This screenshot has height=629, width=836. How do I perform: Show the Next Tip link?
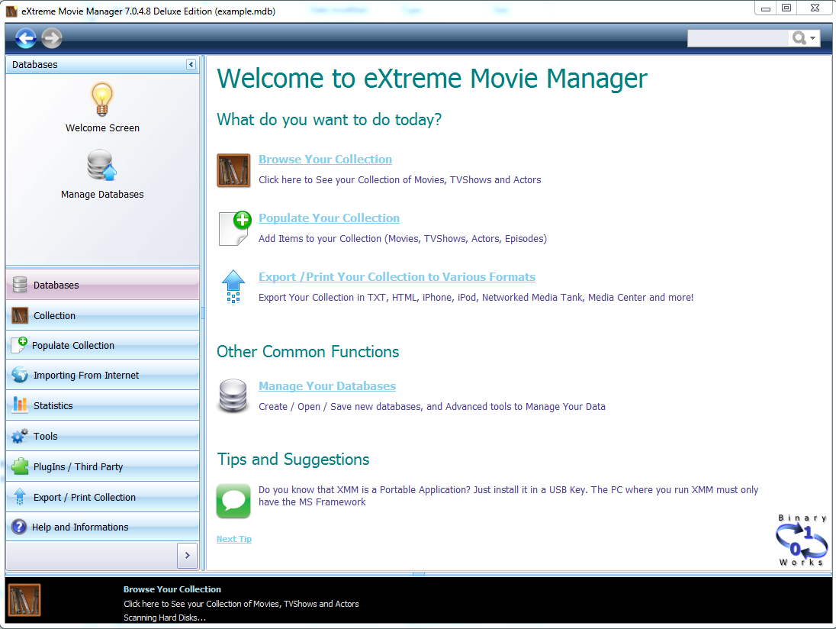coord(234,539)
